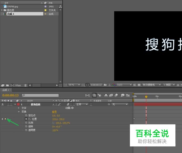Click the timeline current time 0:00:00:13

point(11,95)
